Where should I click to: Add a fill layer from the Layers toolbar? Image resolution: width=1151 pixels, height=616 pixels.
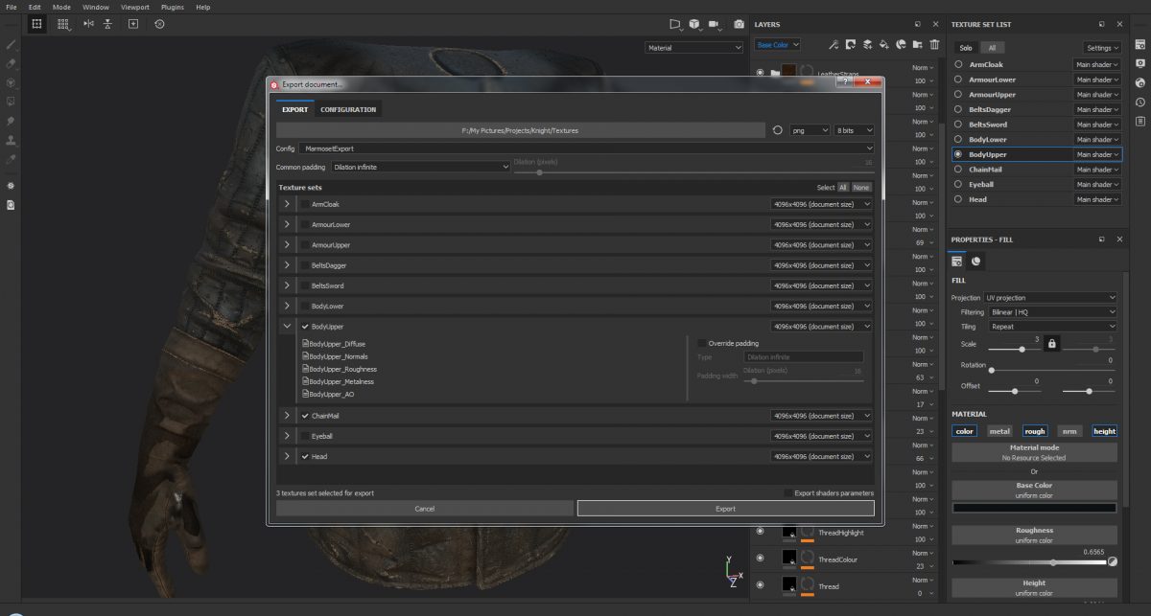point(882,45)
